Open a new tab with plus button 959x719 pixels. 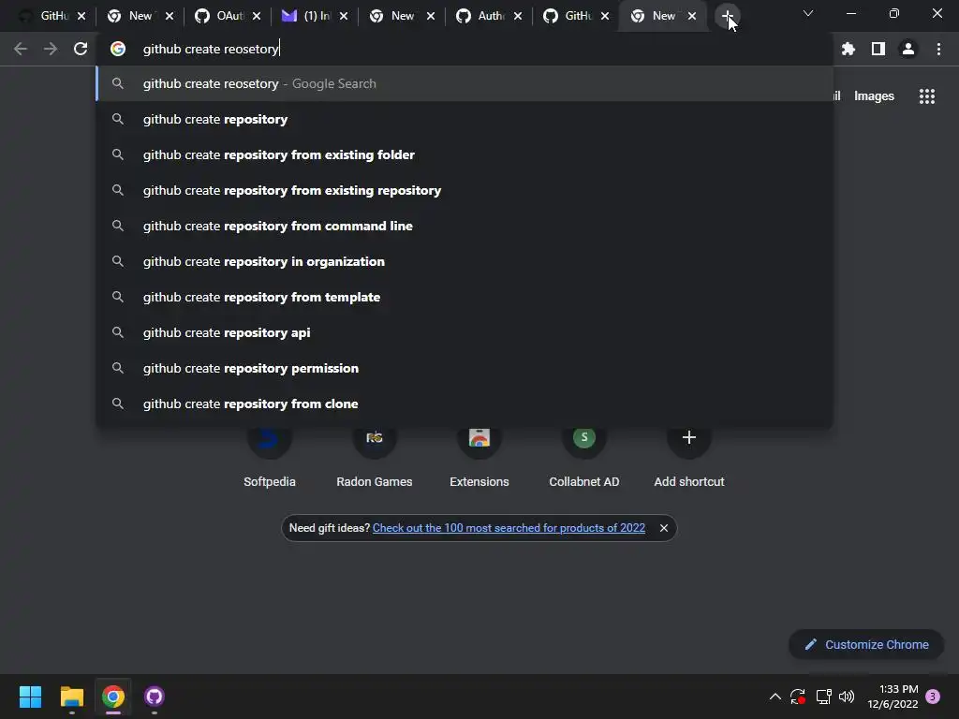pos(727,16)
